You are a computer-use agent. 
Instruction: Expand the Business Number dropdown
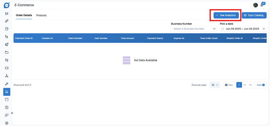click(194, 29)
